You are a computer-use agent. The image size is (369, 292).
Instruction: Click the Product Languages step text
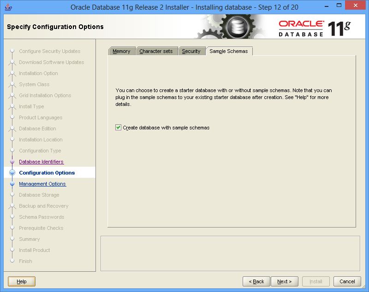click(41, 117)
